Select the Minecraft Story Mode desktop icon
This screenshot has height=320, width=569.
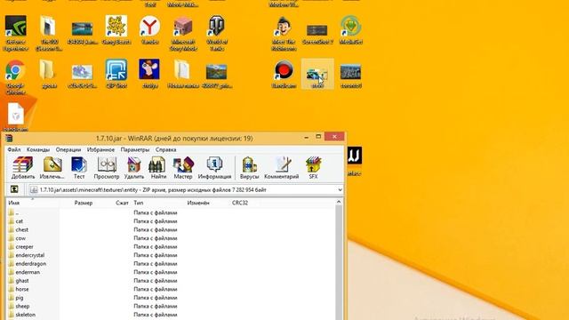(183, 33)
